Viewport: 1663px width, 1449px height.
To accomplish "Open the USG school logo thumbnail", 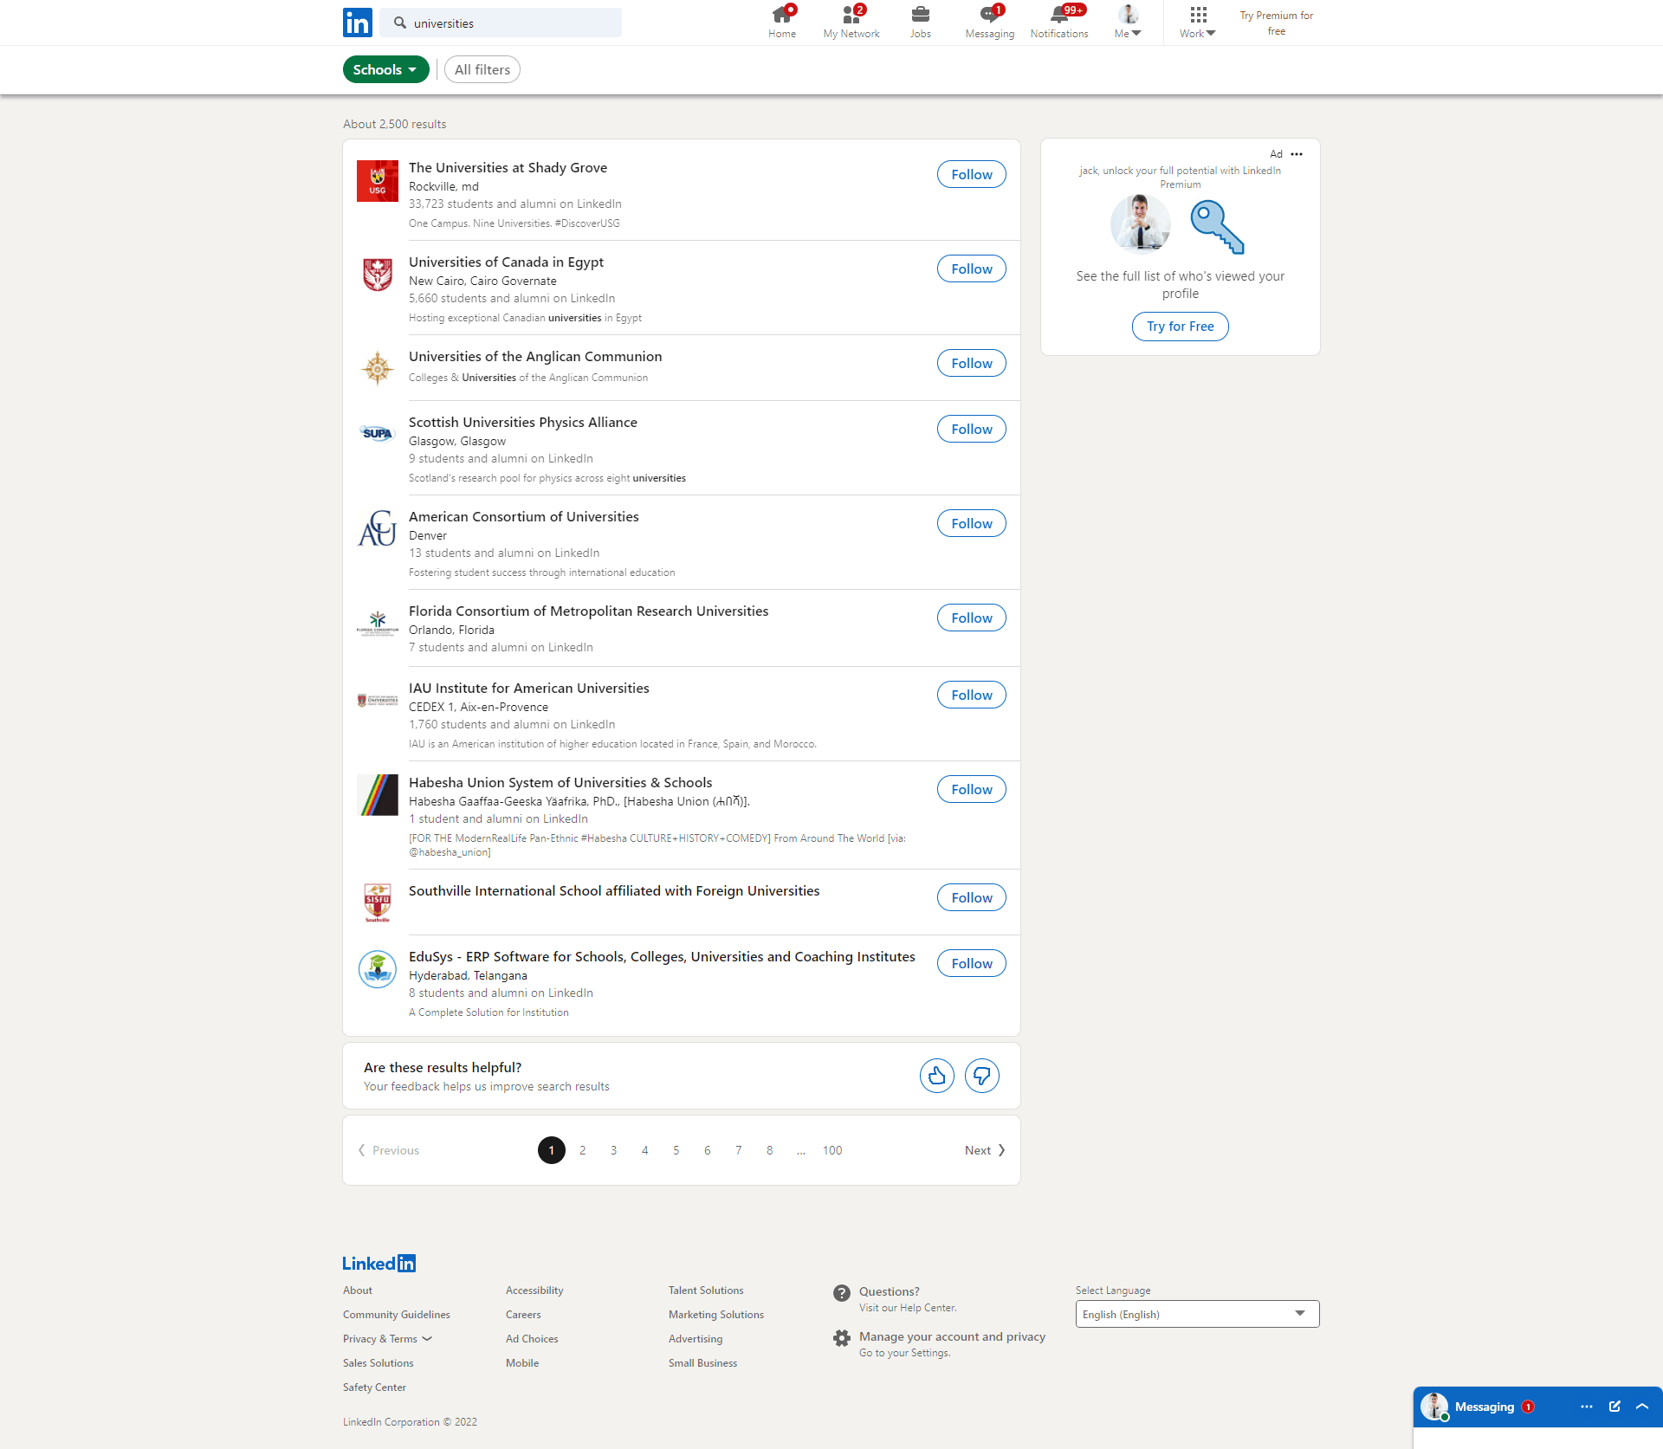I will (x=378, y=181).
